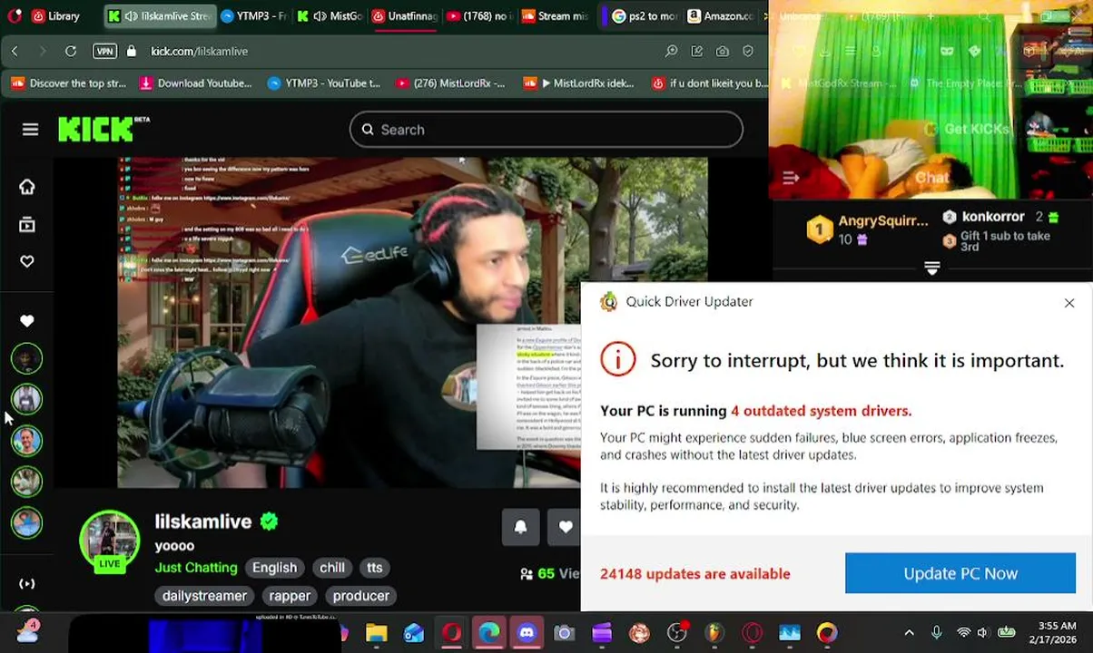Click the browser back arrow

(15, 52)
